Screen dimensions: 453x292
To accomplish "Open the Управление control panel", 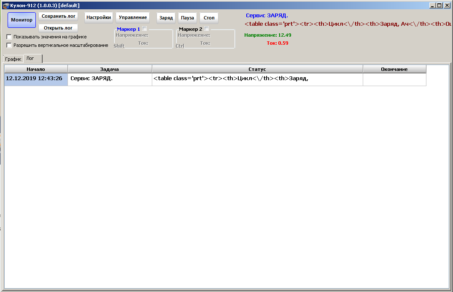I will click(x=133, y=18).
